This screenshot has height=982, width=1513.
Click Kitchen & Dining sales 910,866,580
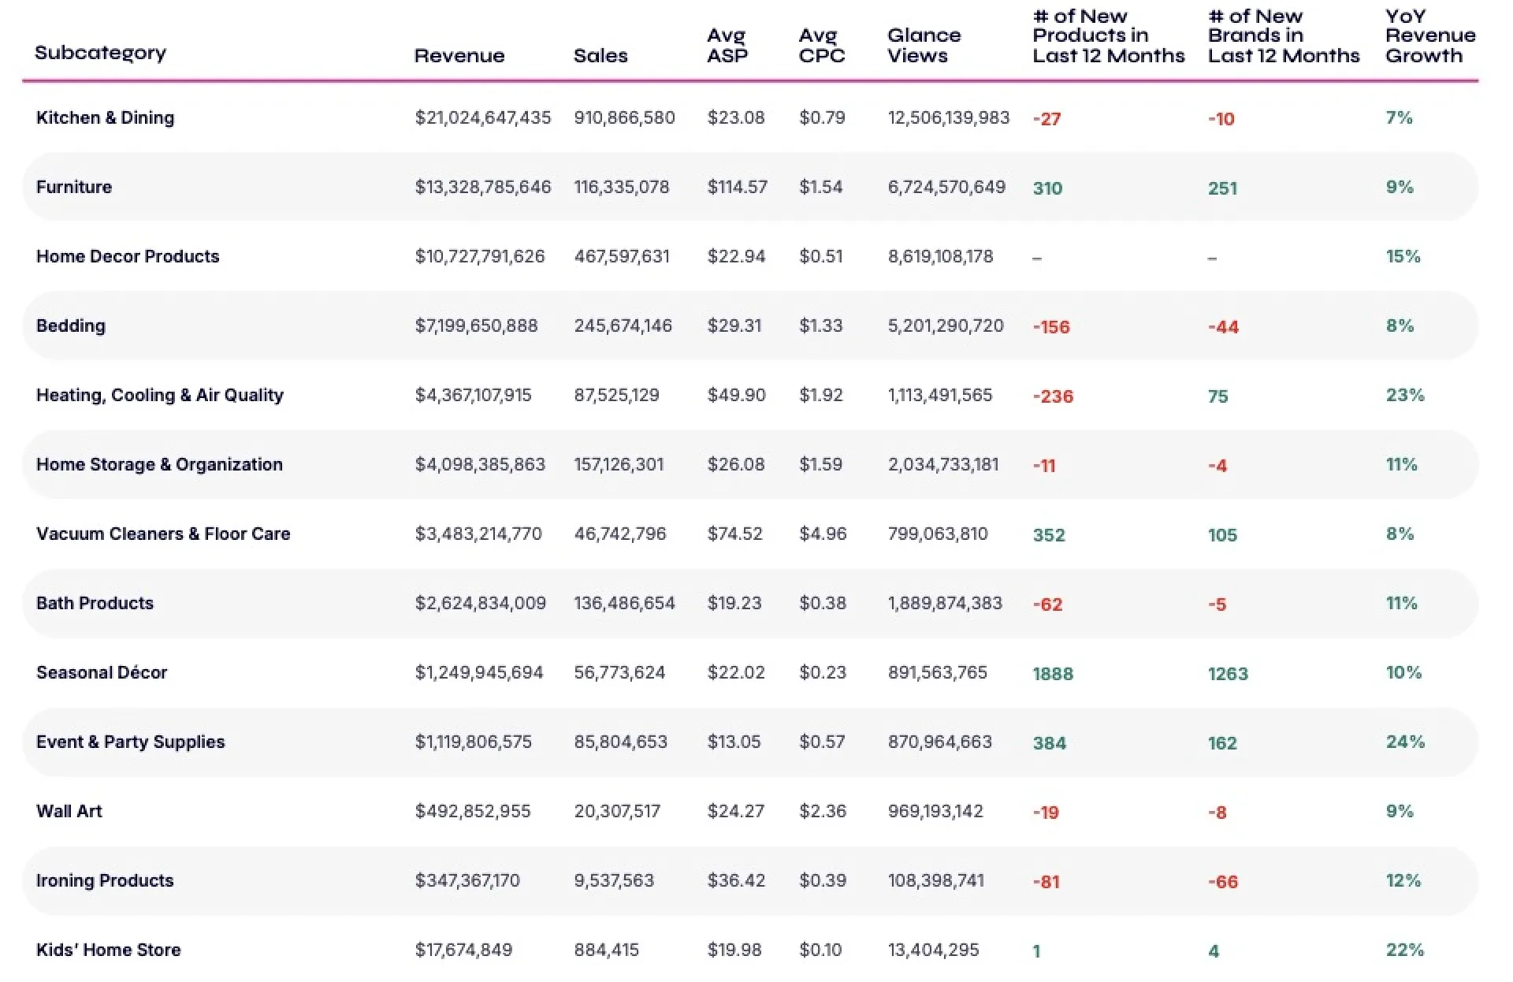pos(625,117)
